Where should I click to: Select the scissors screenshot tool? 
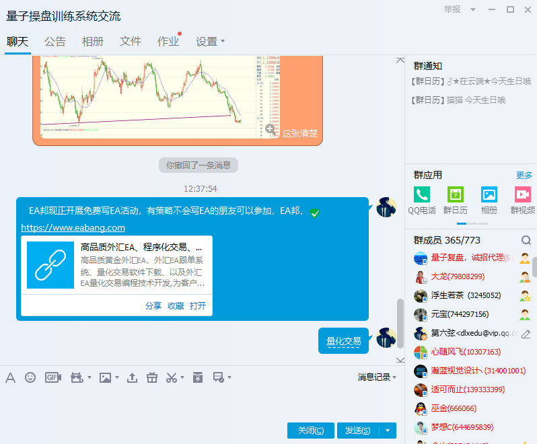point(171,377)
